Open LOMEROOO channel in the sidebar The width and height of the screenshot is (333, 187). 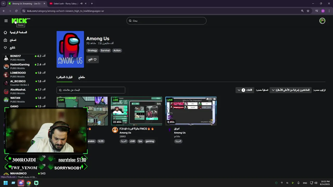pyautogui.click(x=25, y=75)
